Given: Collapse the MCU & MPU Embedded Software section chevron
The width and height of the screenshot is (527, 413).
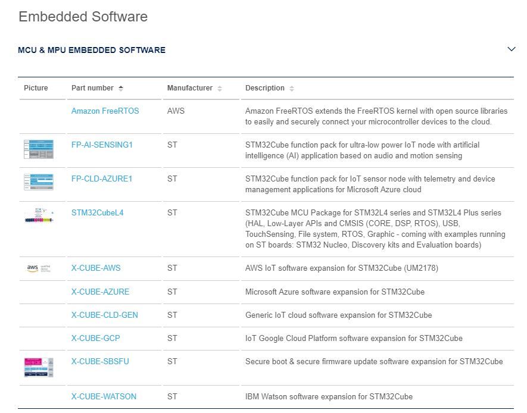Looking at the screenshot, I should coord(511,49).
